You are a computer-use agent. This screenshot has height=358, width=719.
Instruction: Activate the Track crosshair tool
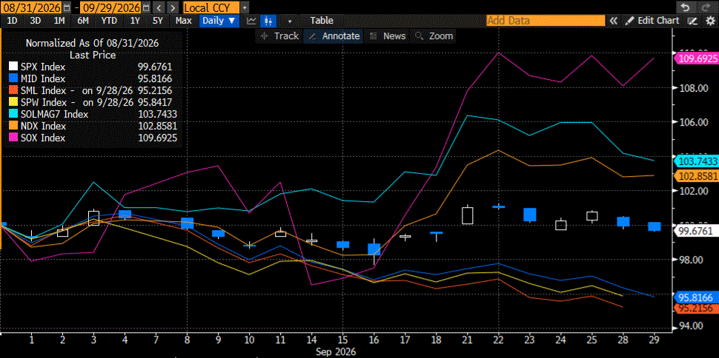pos(279,36)
